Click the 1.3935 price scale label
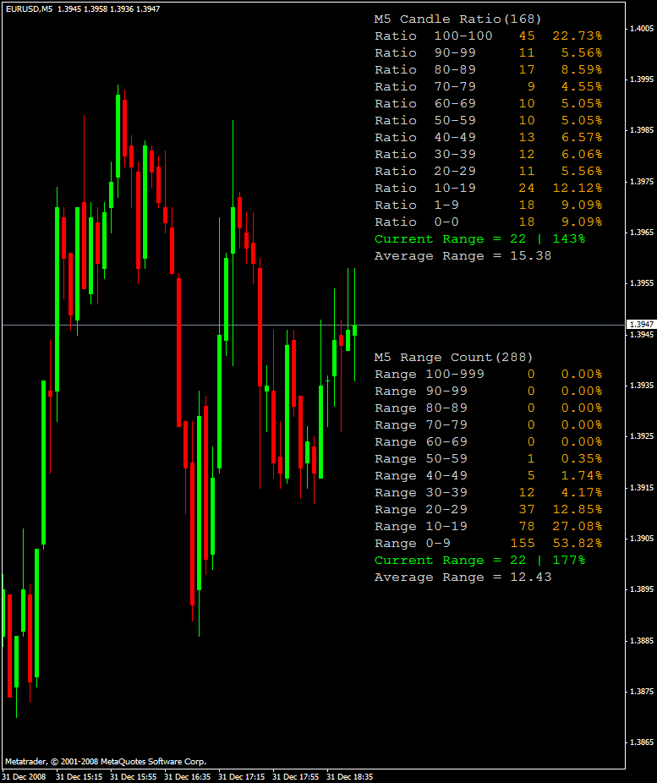Viewport: 657px width, 783px height. click(642, 386)
